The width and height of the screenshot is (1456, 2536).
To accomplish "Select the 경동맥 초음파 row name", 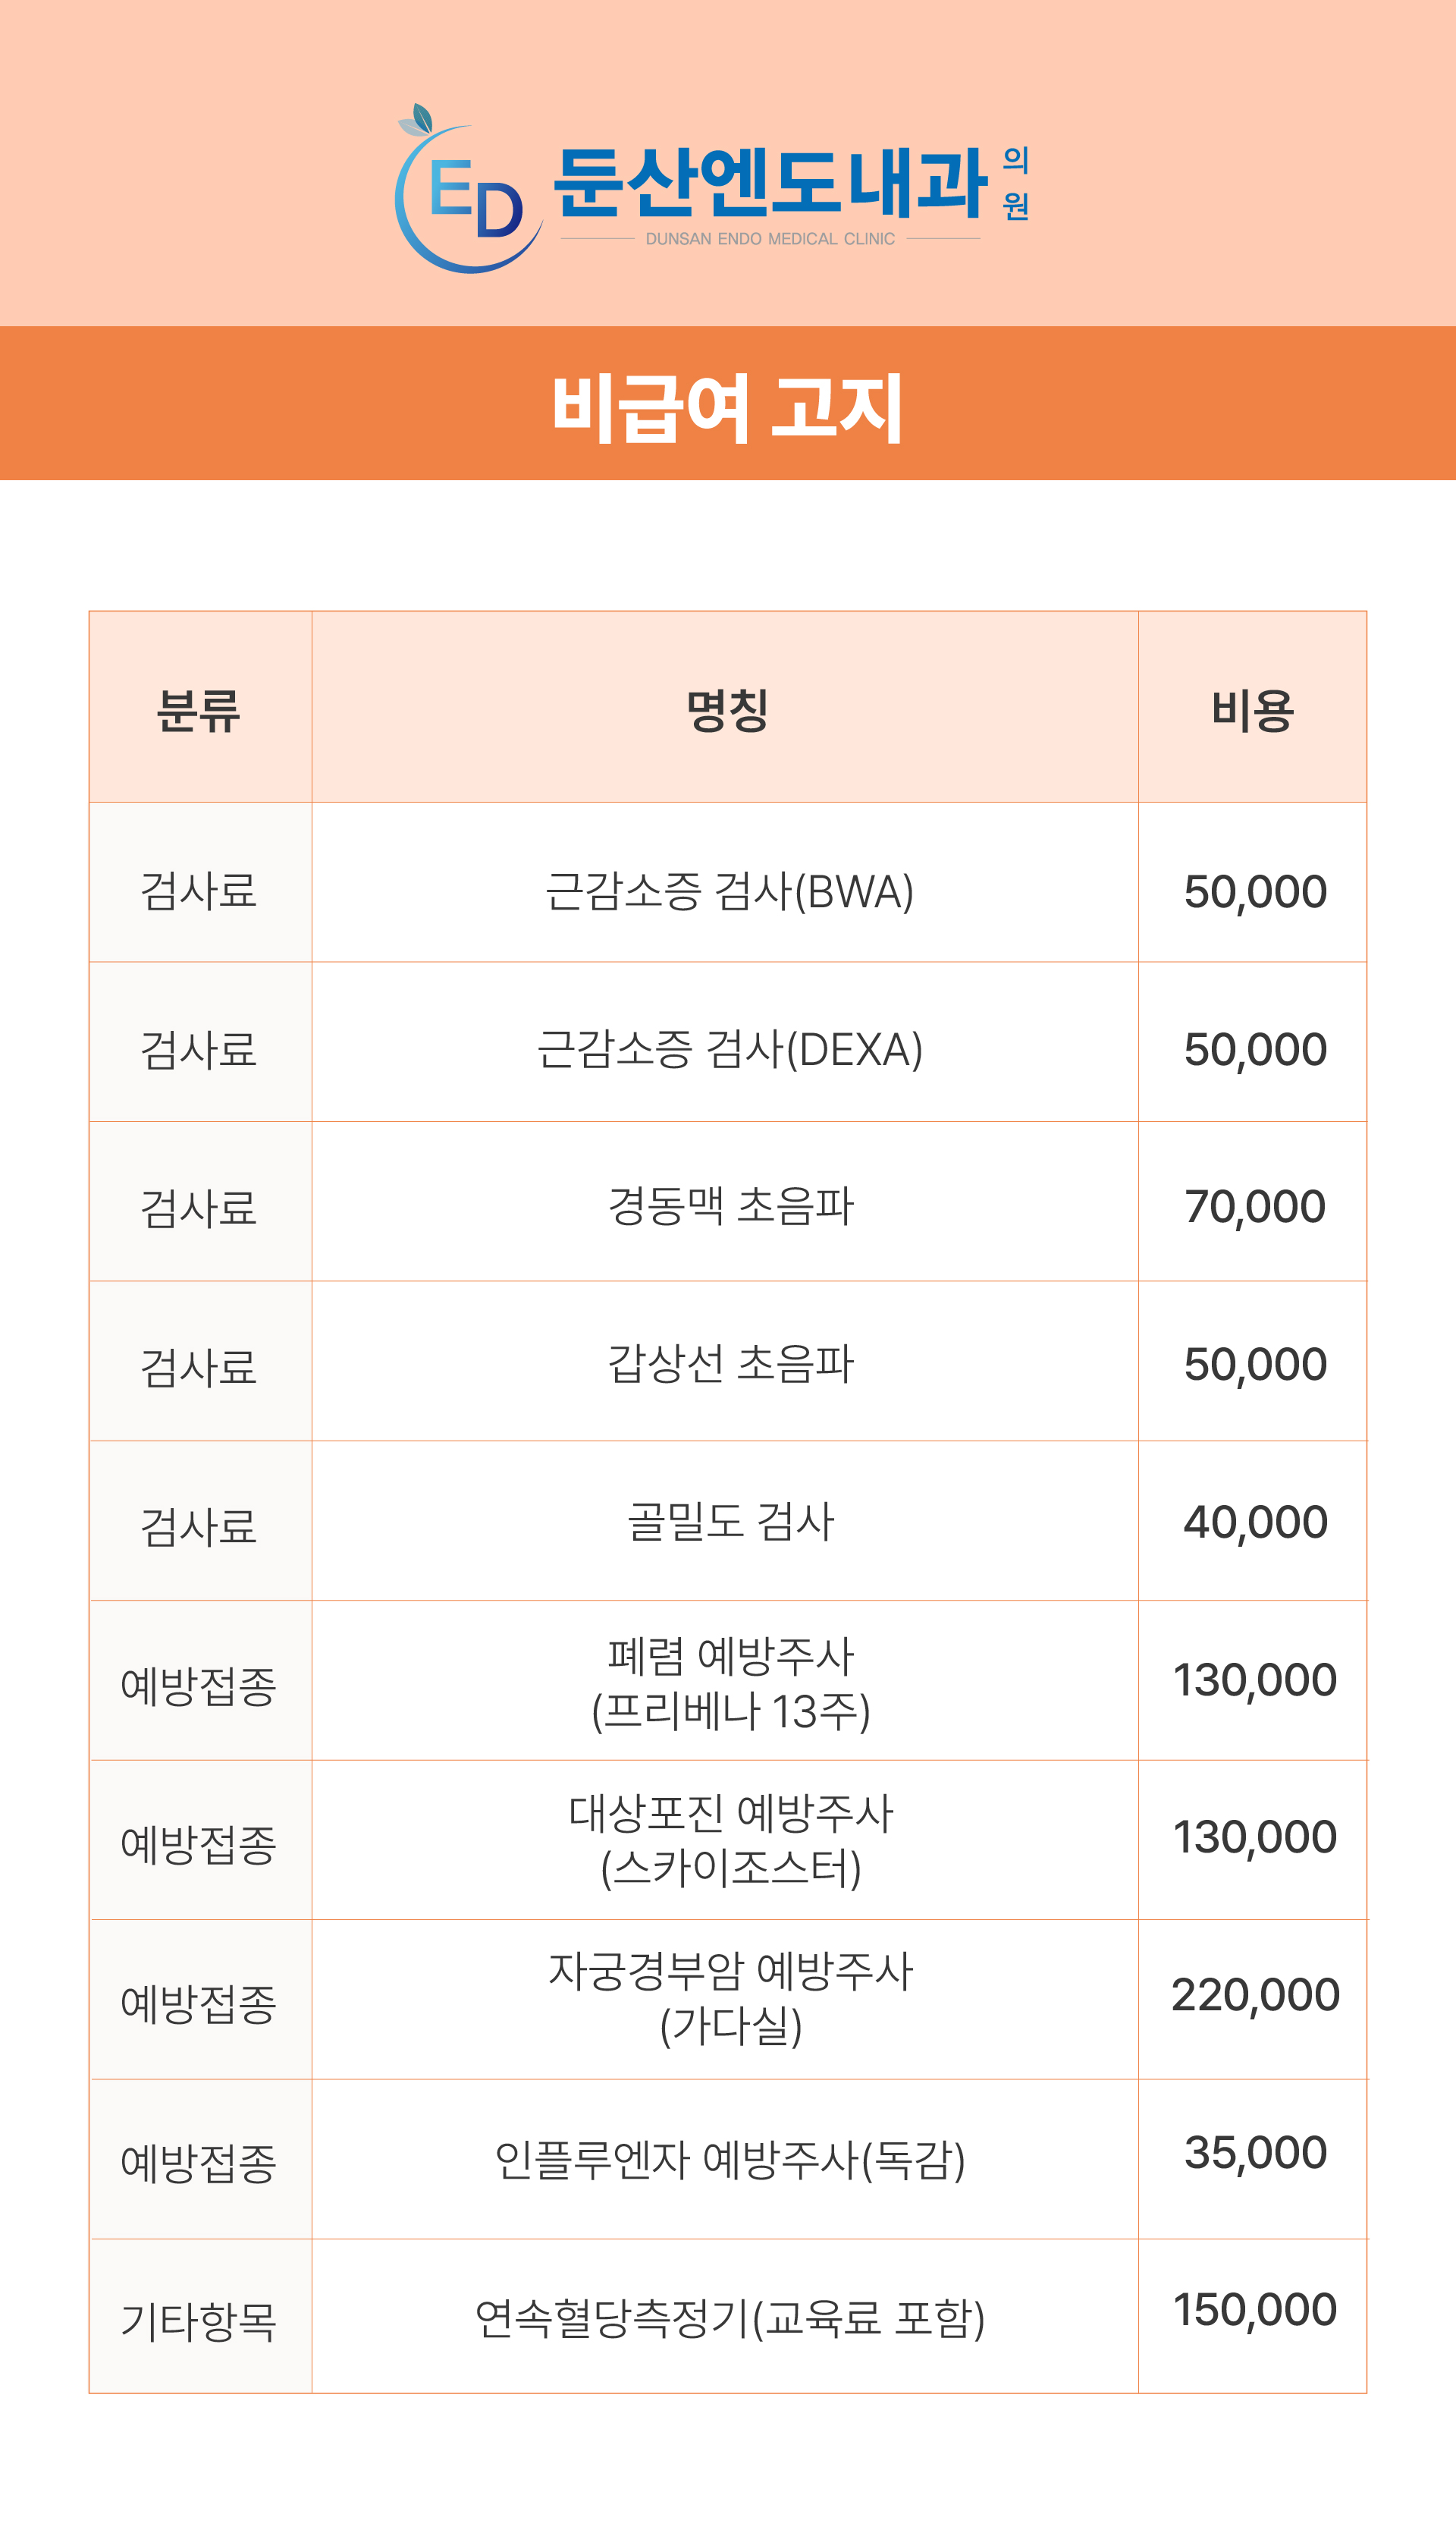I will point(730,1205).
